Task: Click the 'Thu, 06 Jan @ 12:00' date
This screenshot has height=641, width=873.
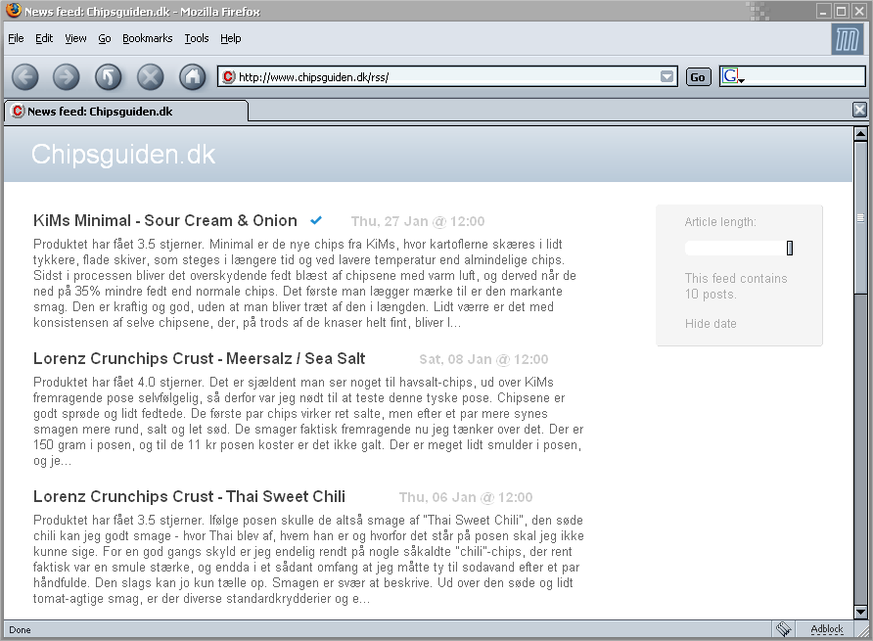Action: pyautogui.click(x=466, y=498)
